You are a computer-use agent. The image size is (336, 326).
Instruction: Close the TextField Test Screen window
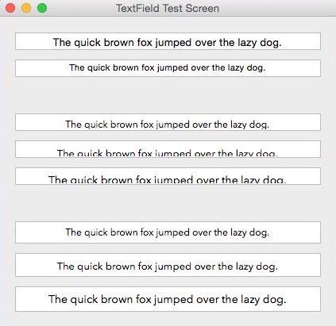10,8
